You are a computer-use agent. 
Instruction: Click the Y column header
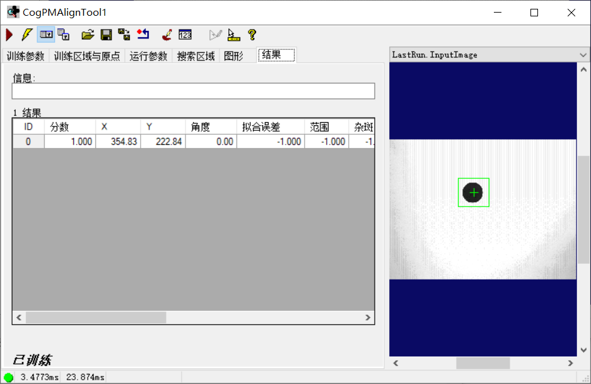coord(163,127)
